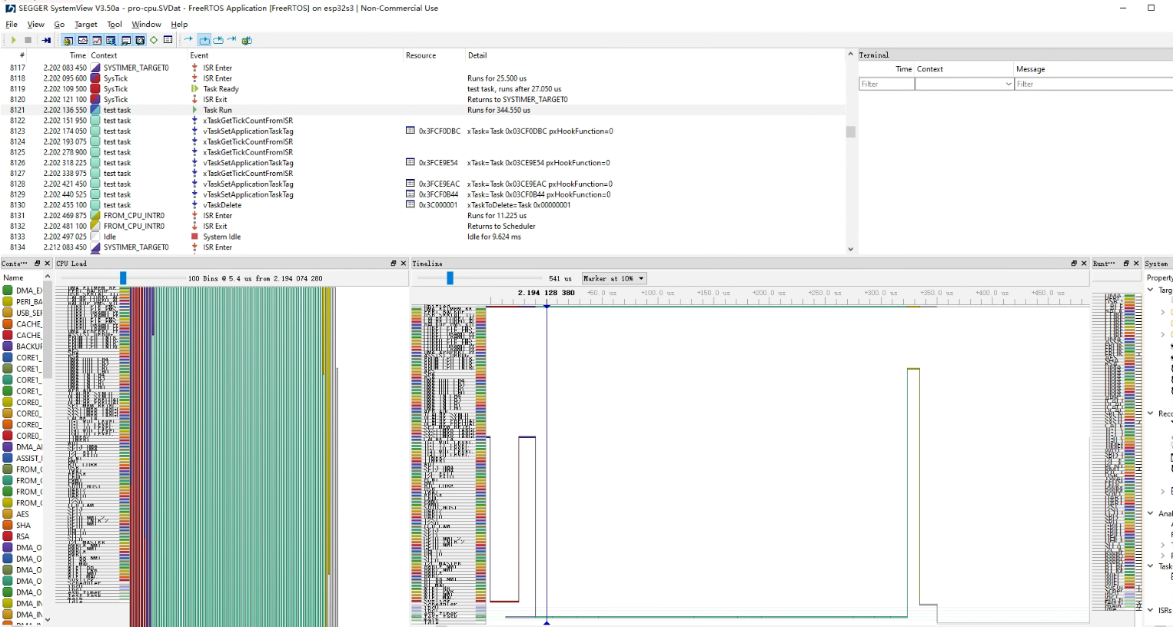The image size is (1173, 627).
Task: Collapse the Anal section in System panel
Action: pos(1151,513)
